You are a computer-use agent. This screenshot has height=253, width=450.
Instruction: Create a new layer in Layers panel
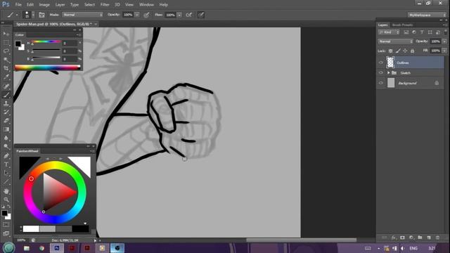[429, 238]
